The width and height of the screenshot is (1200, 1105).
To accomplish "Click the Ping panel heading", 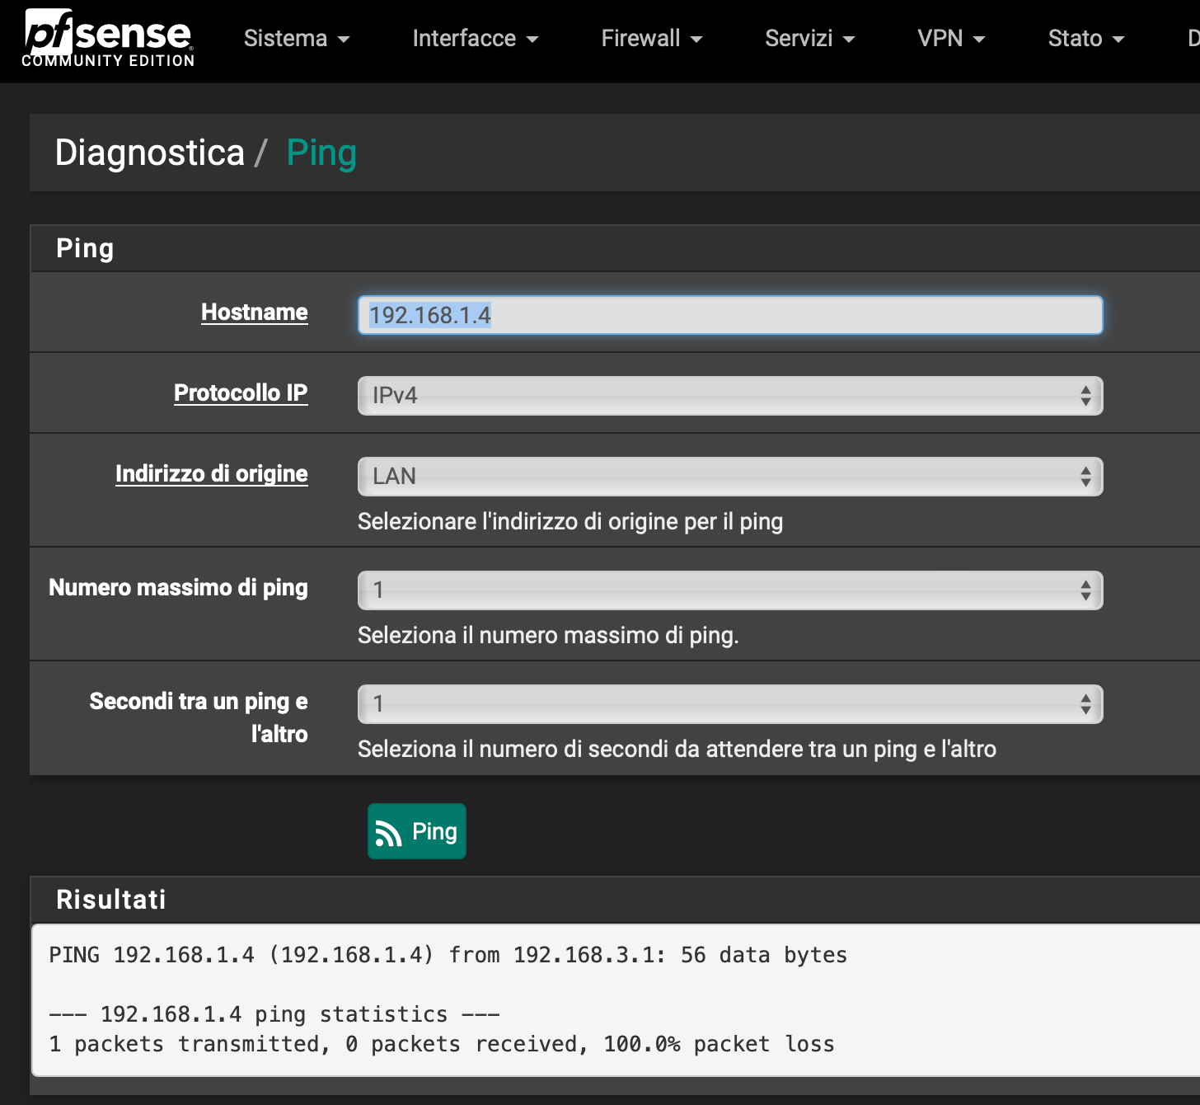I will click(x=85, y=248).
